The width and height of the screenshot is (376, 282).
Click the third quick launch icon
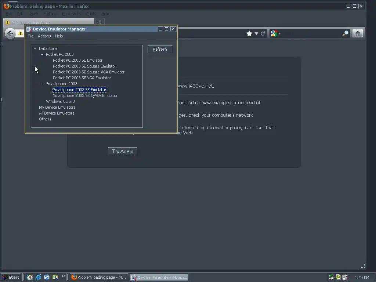(47, 278)
